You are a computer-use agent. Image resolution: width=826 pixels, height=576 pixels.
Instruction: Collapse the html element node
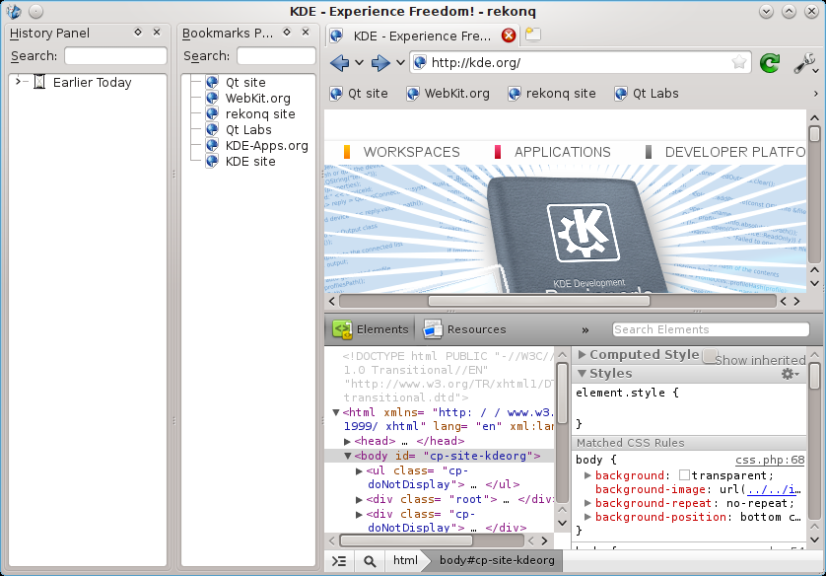coord(335,412)
